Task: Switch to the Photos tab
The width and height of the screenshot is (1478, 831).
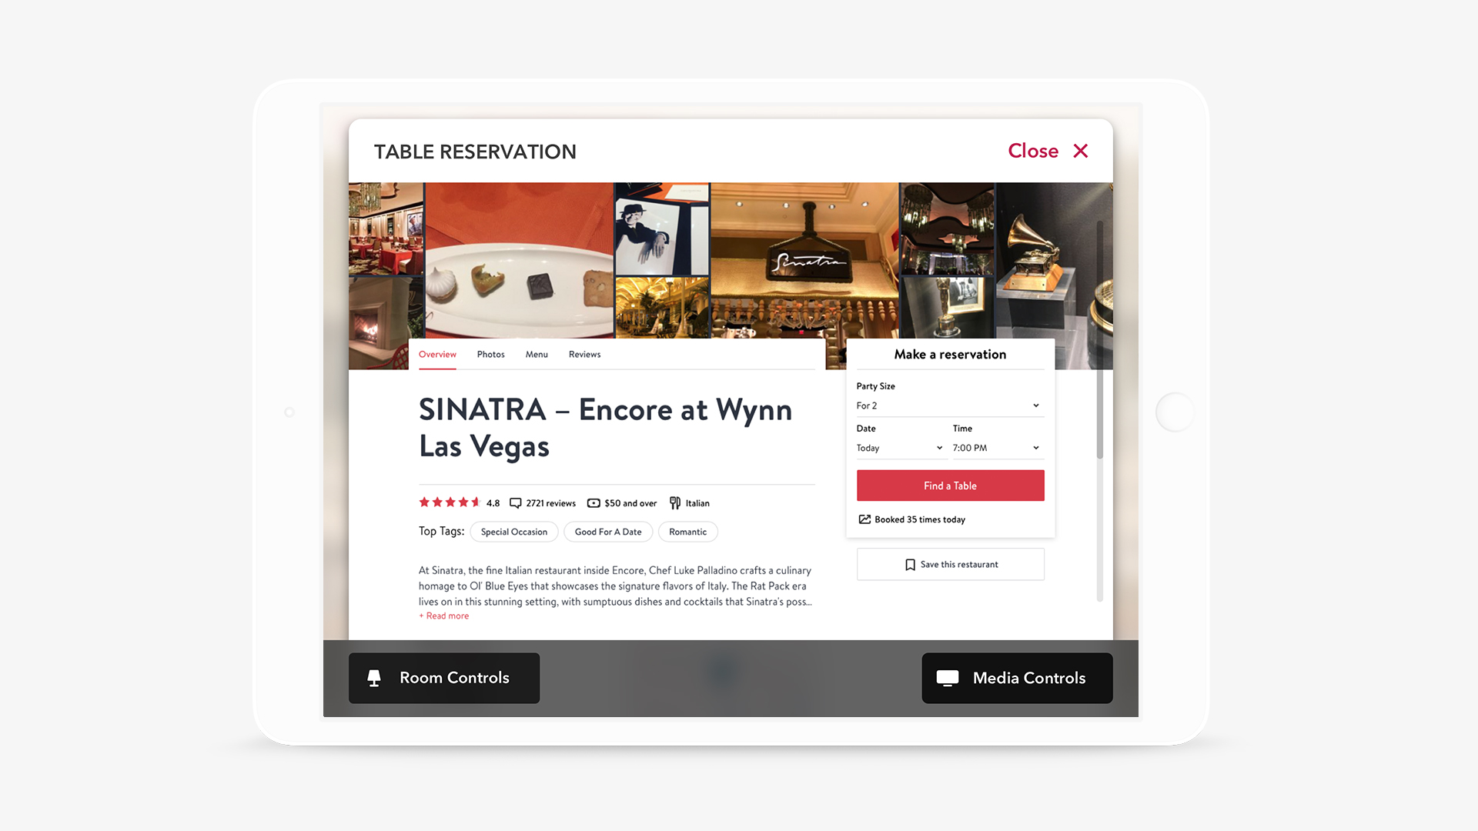Action: tap(490, 354)
